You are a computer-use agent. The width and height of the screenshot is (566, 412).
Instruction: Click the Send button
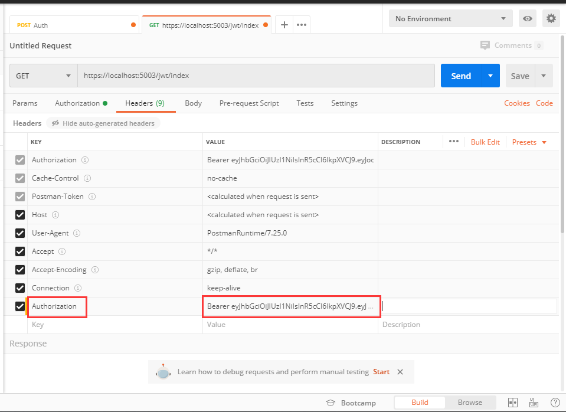pos(461,76)
